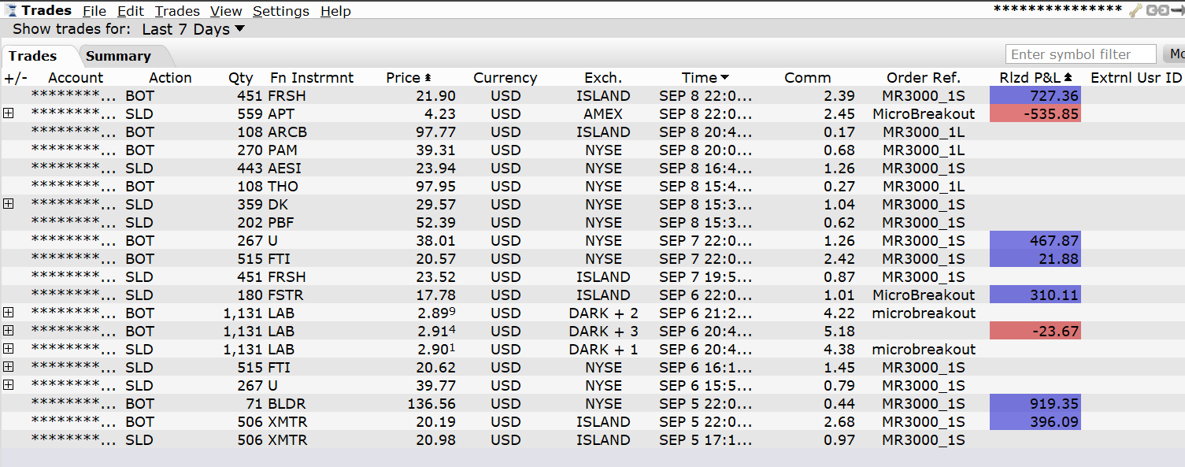Open the File menu
The height and width of the screenshot is (467, 1185).
(94, 11)
